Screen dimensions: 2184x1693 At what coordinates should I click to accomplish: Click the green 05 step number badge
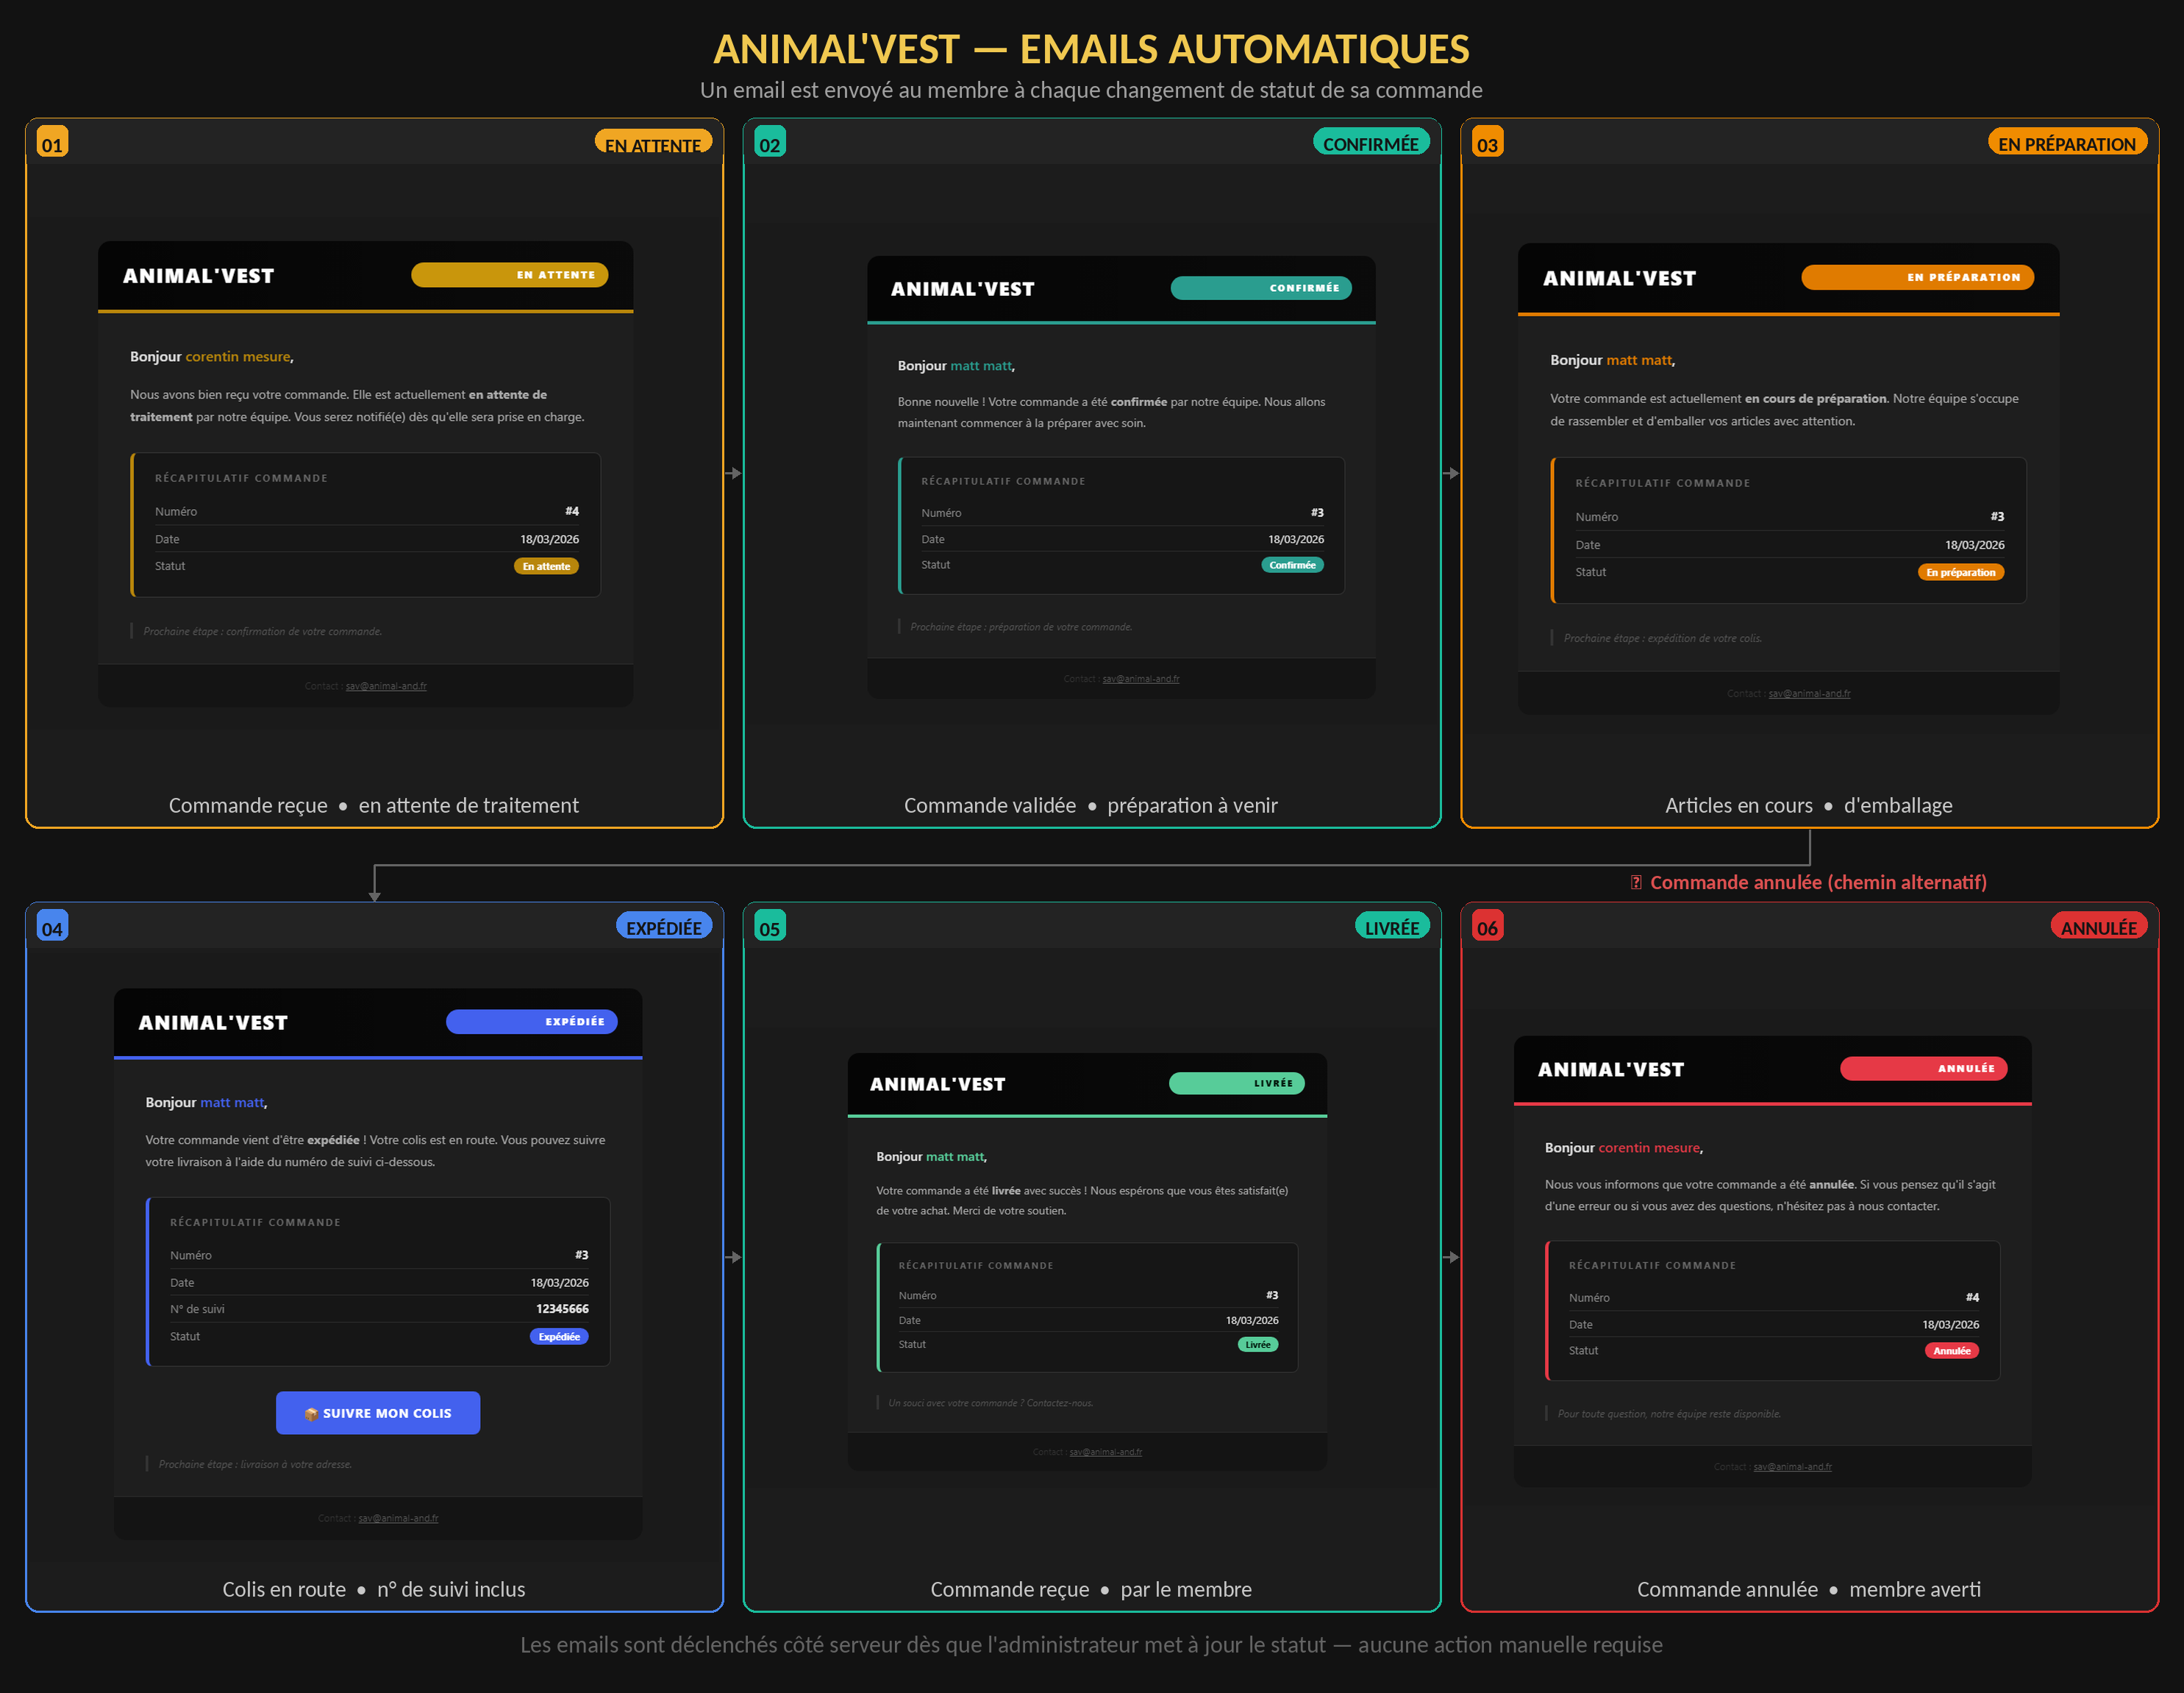pyautogui.click(x=769, y=927)
